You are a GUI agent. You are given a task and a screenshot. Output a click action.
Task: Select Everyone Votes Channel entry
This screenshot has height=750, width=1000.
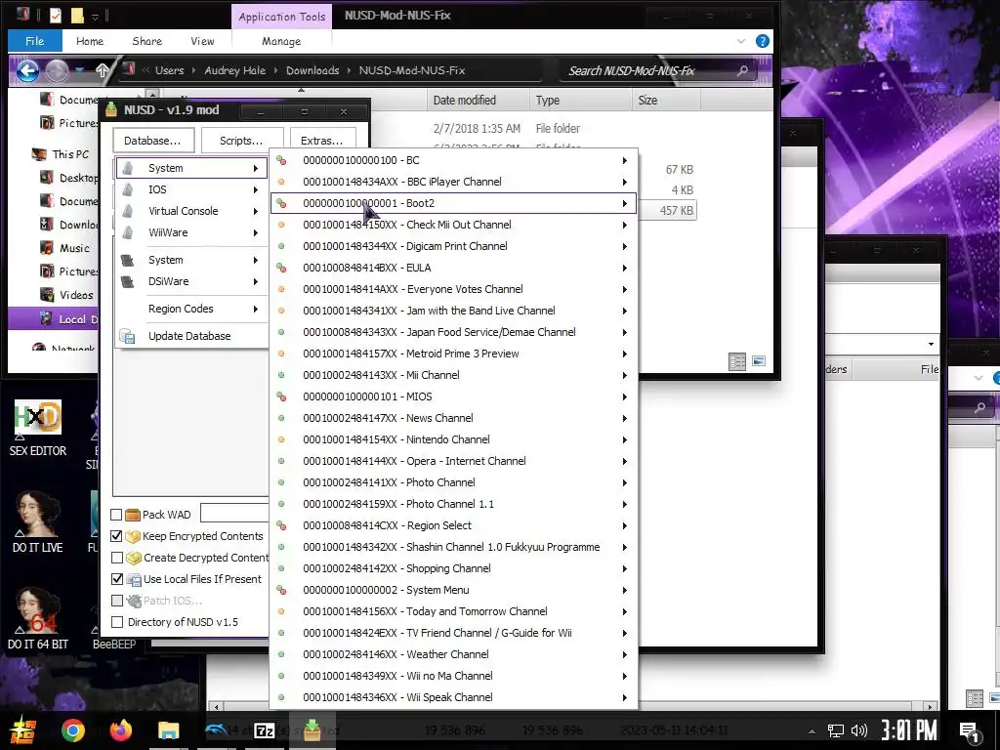pyautogui.click(x=453, y=289)
